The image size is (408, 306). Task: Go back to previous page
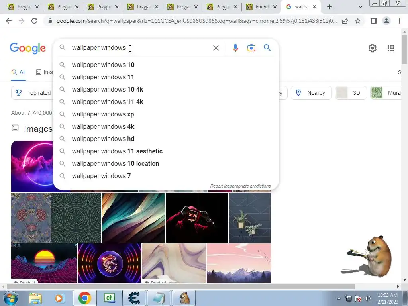pos(9,21)
